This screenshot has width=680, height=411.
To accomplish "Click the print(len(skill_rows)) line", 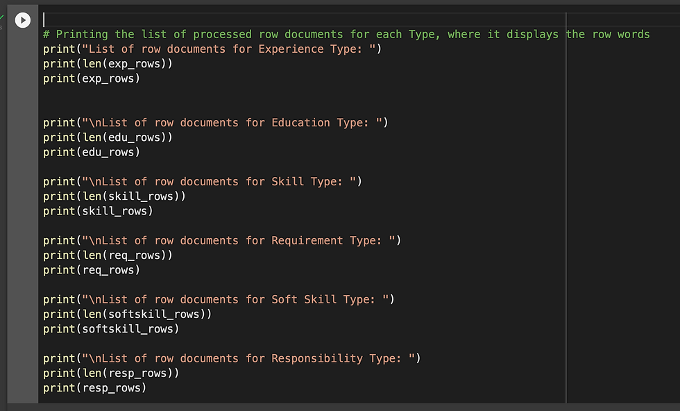I will (114, 196).
